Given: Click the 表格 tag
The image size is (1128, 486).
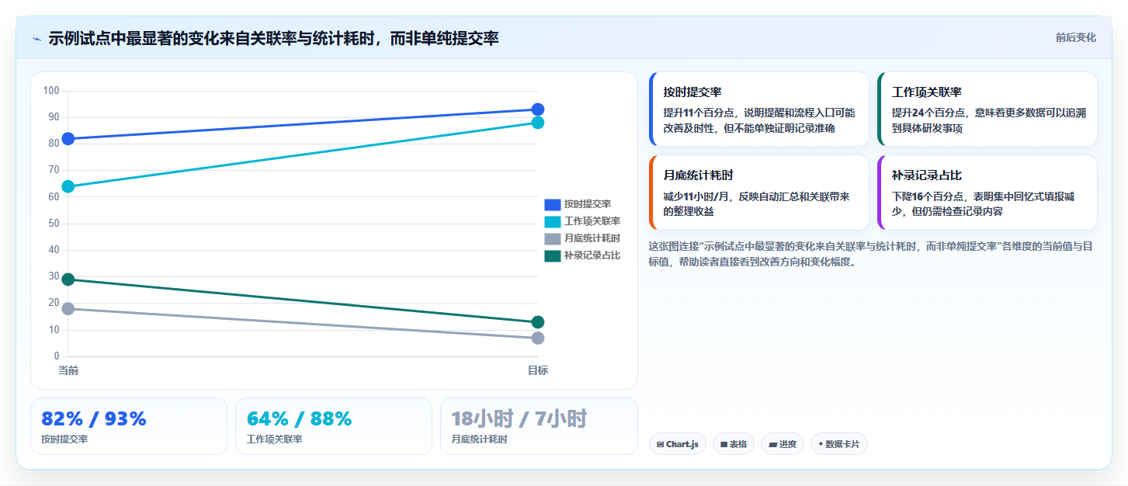Looking at the screenshot, I should (733, 444).
